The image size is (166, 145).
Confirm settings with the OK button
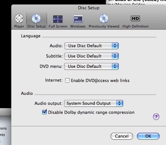point(148,136)
